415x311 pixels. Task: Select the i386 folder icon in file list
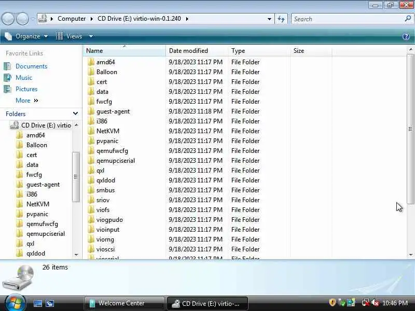pos(91,121)
